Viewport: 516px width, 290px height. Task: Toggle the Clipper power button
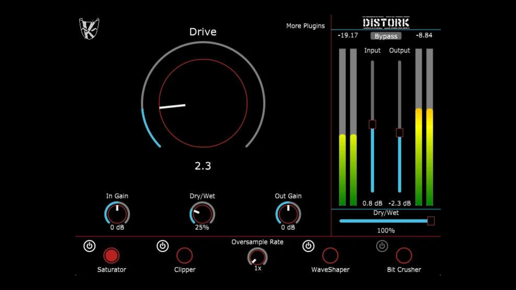click(162, 246)
